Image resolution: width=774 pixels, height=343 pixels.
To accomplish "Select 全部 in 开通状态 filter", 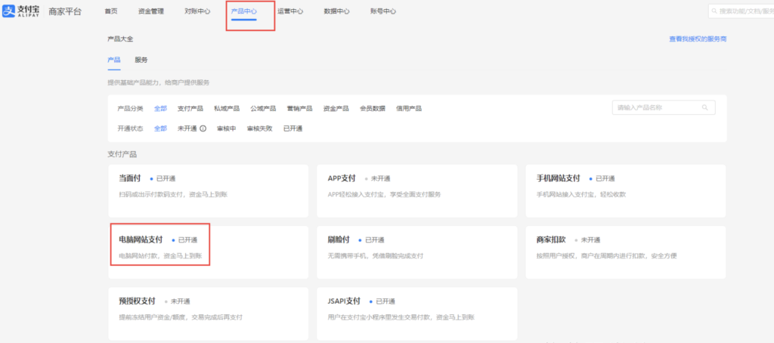I will pyautogui.click(x=160, y=128).
